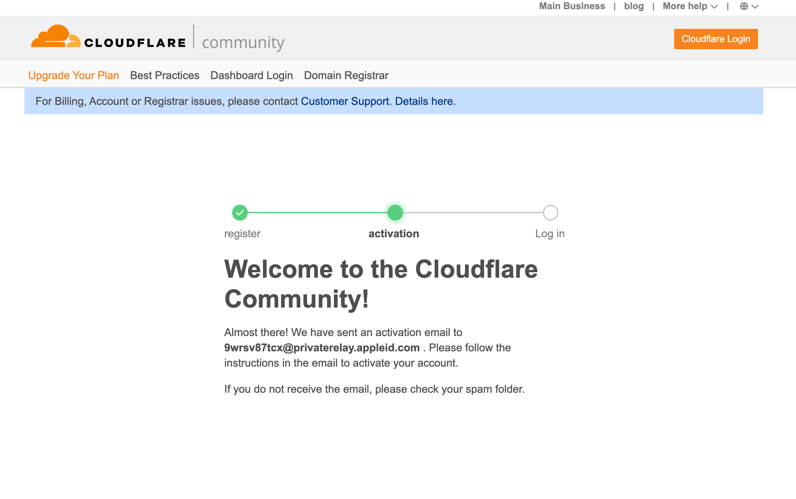
Task: Follow the Customer Support link
Action: pyautogui.click(x=345, y=101)
